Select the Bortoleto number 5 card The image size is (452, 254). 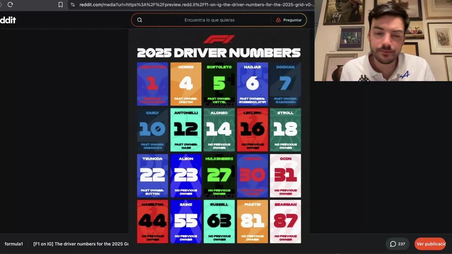(219, 84)
